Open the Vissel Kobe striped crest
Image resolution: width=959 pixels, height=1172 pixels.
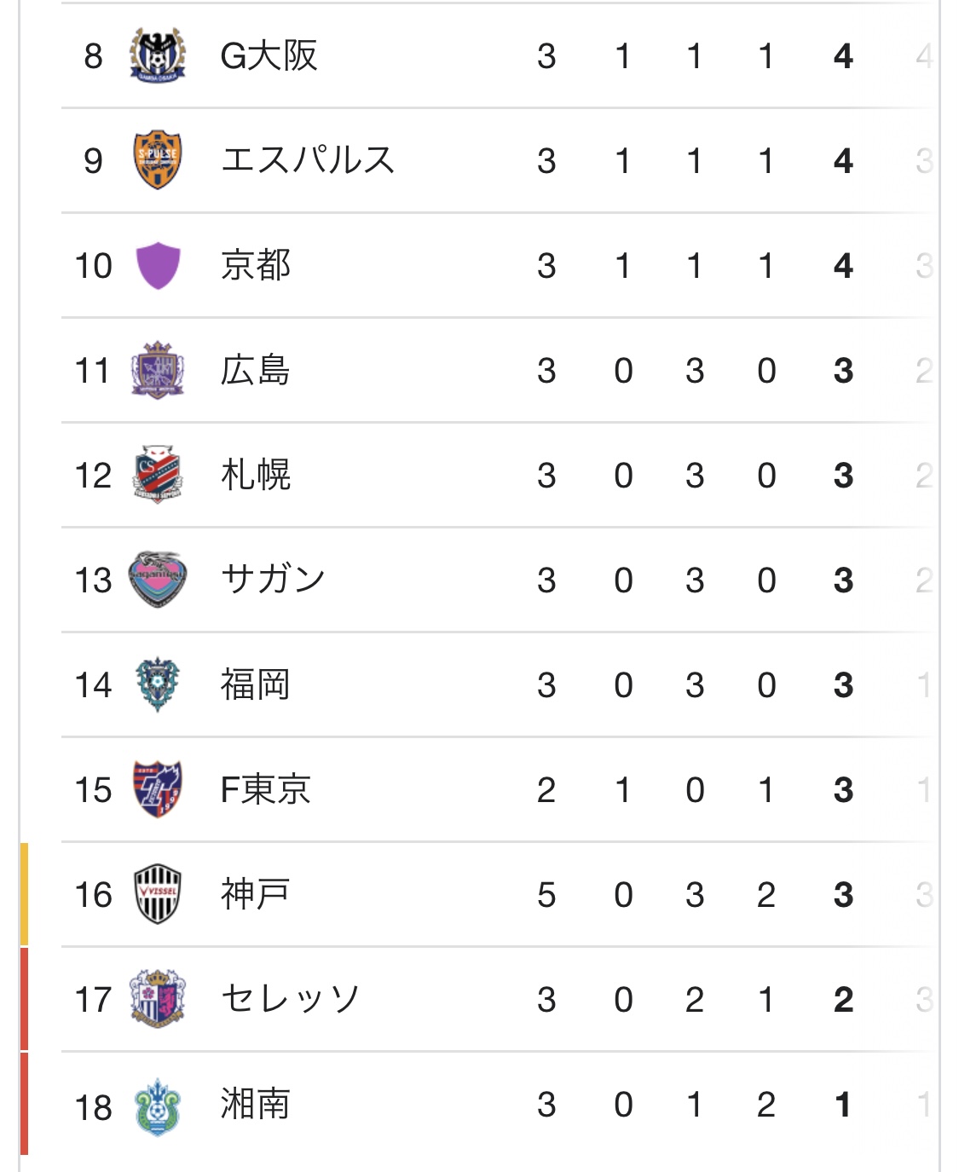click(158, 894)
